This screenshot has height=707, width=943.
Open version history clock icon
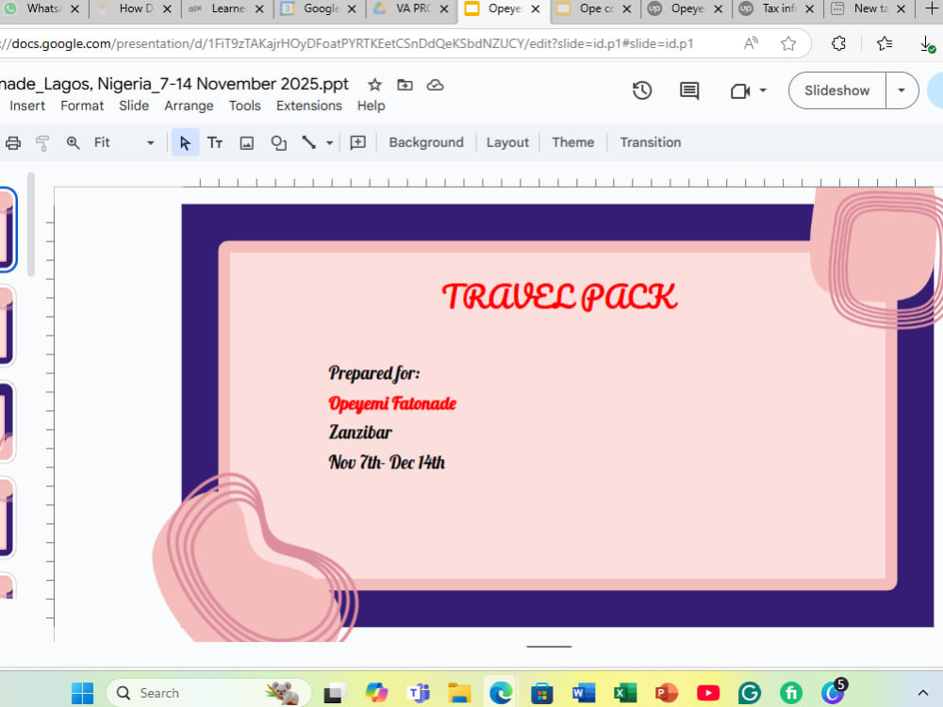641,90
